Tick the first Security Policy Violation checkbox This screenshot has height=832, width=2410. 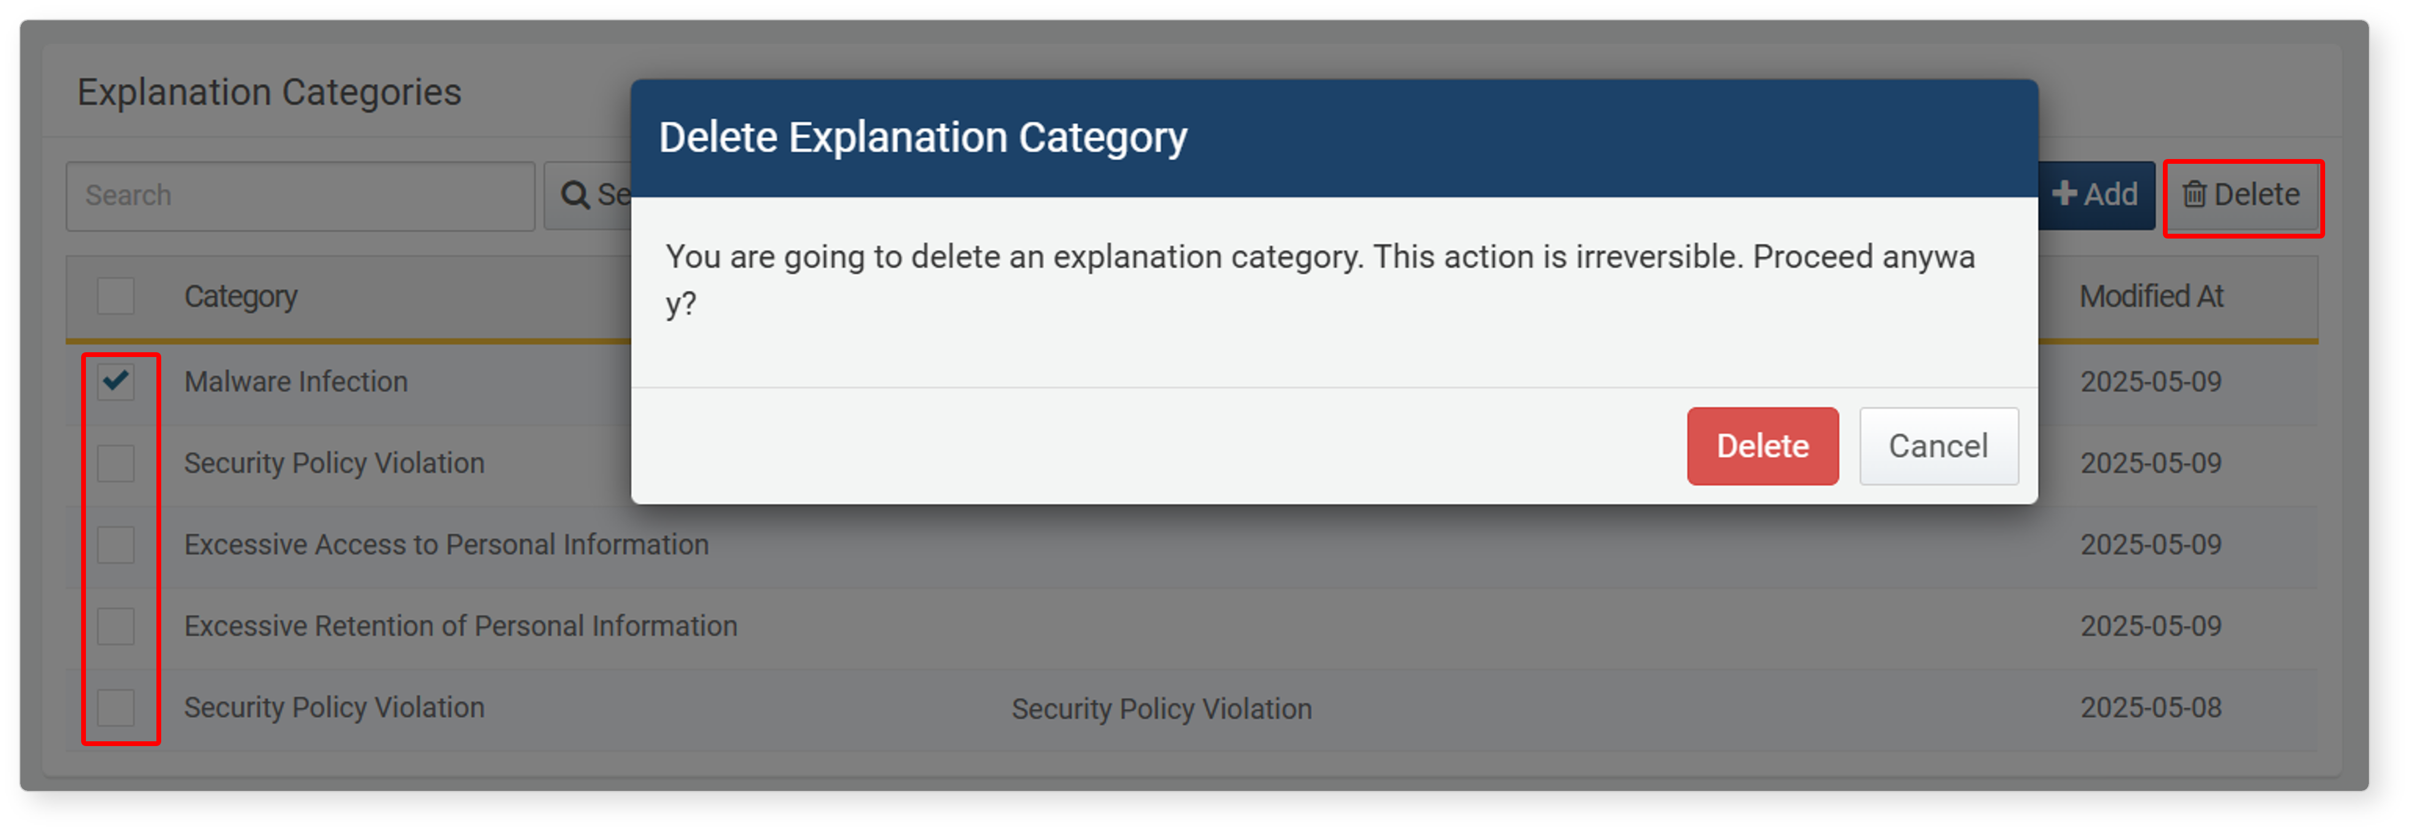[x=116, y=463]
